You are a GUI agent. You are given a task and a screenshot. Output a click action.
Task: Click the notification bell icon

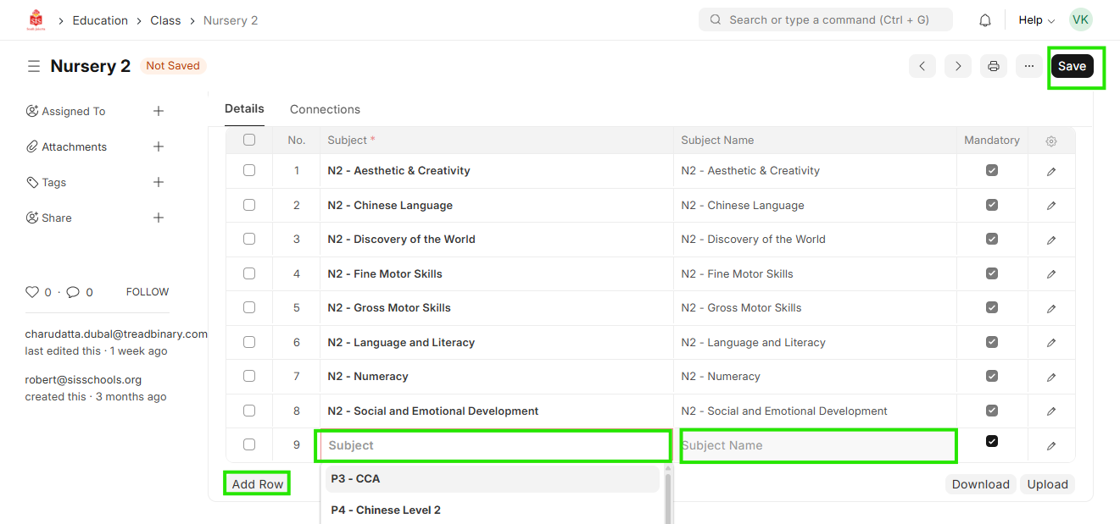tap(984, 20)
